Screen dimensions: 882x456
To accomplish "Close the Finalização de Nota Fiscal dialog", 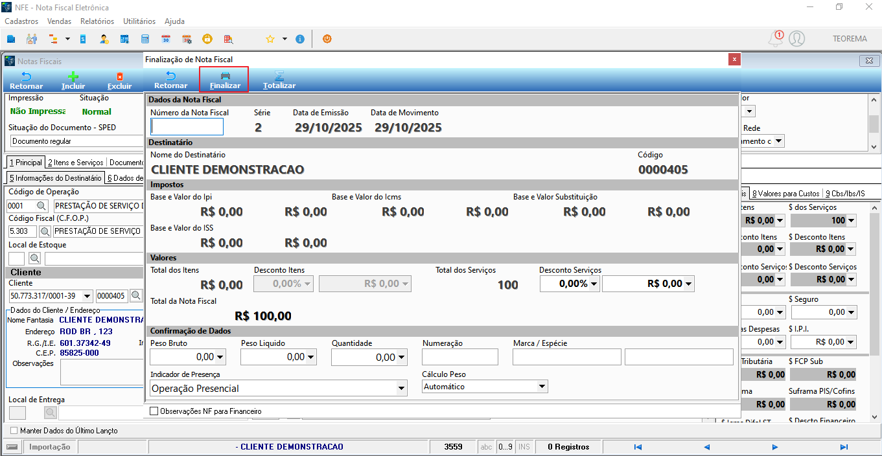I will pos(734,59).
